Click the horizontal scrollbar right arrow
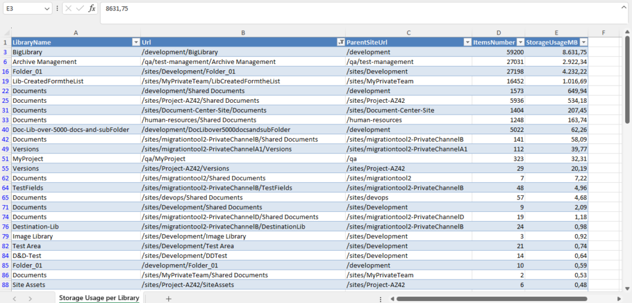 pyautogui.click(x=619, y=299)
